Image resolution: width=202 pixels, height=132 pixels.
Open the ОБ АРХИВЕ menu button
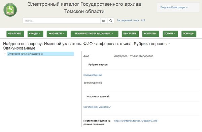[15, 34]
